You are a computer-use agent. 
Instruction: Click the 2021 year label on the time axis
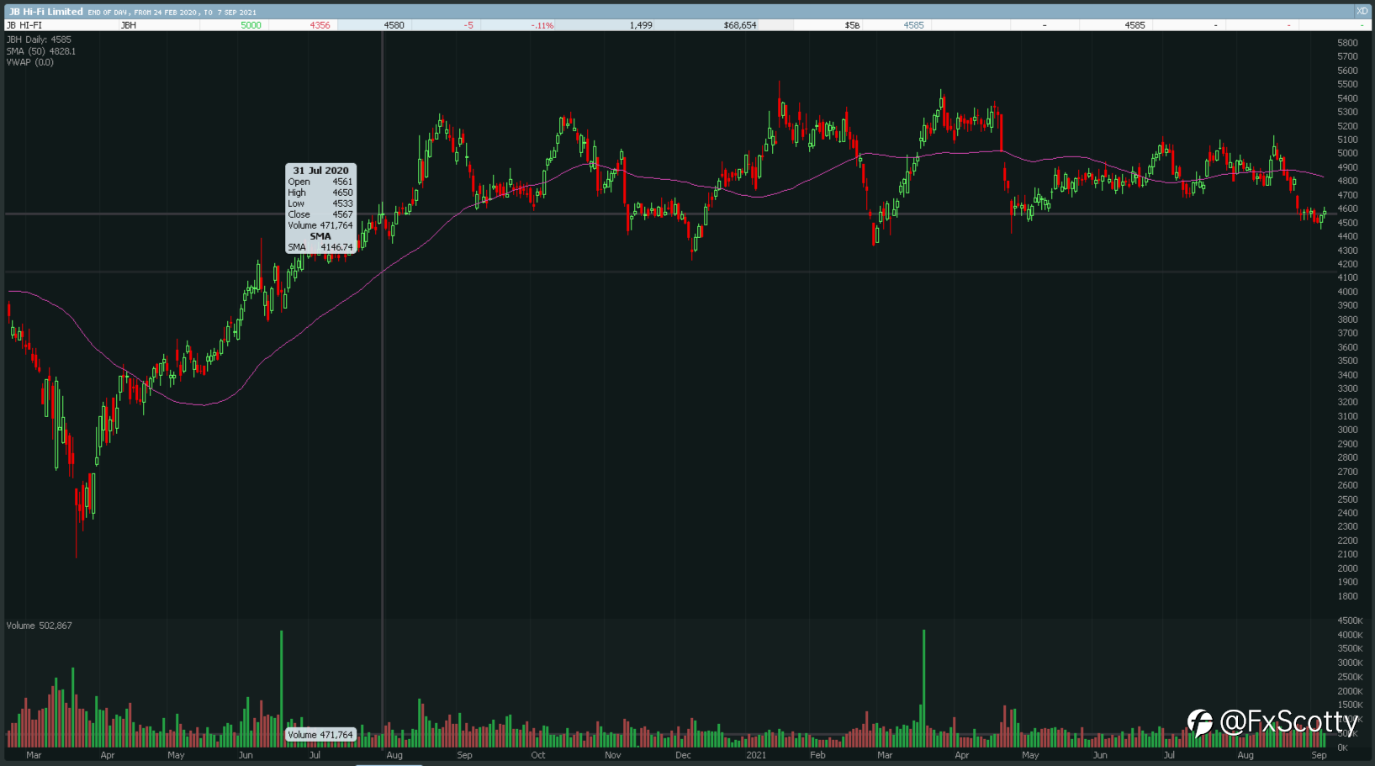[756, 755]
